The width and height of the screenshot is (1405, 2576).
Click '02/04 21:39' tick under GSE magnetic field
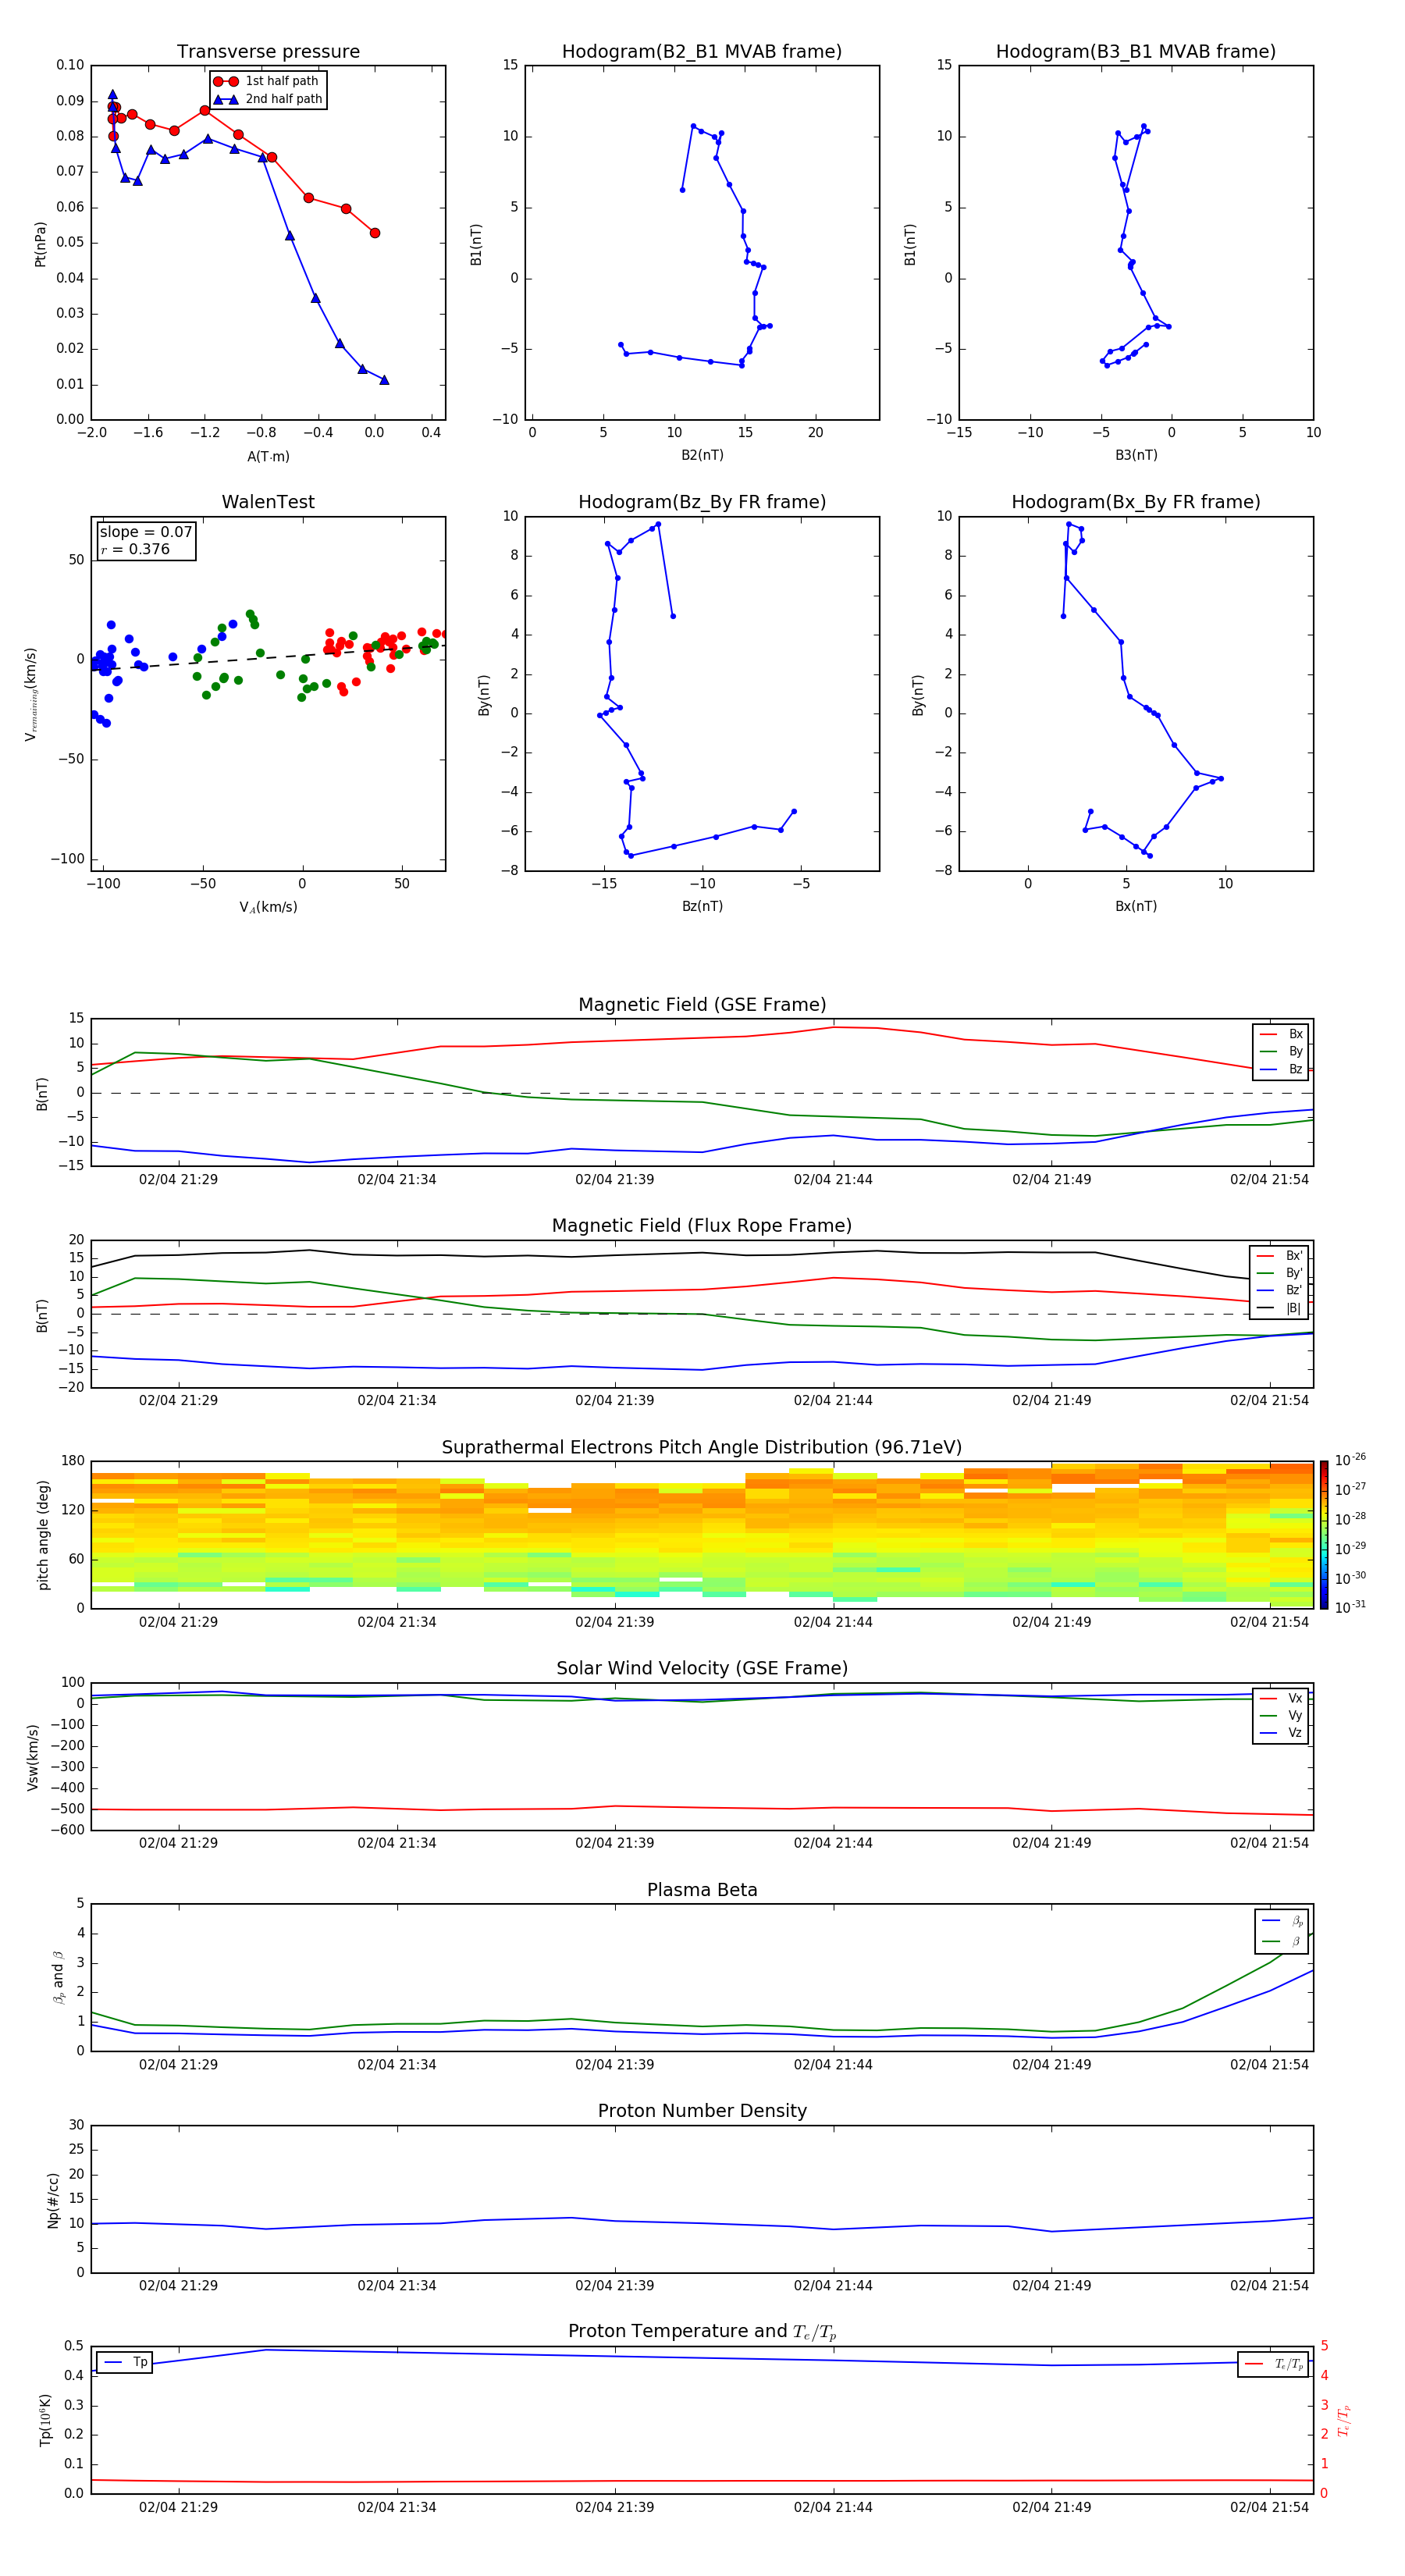point(614,1180)
